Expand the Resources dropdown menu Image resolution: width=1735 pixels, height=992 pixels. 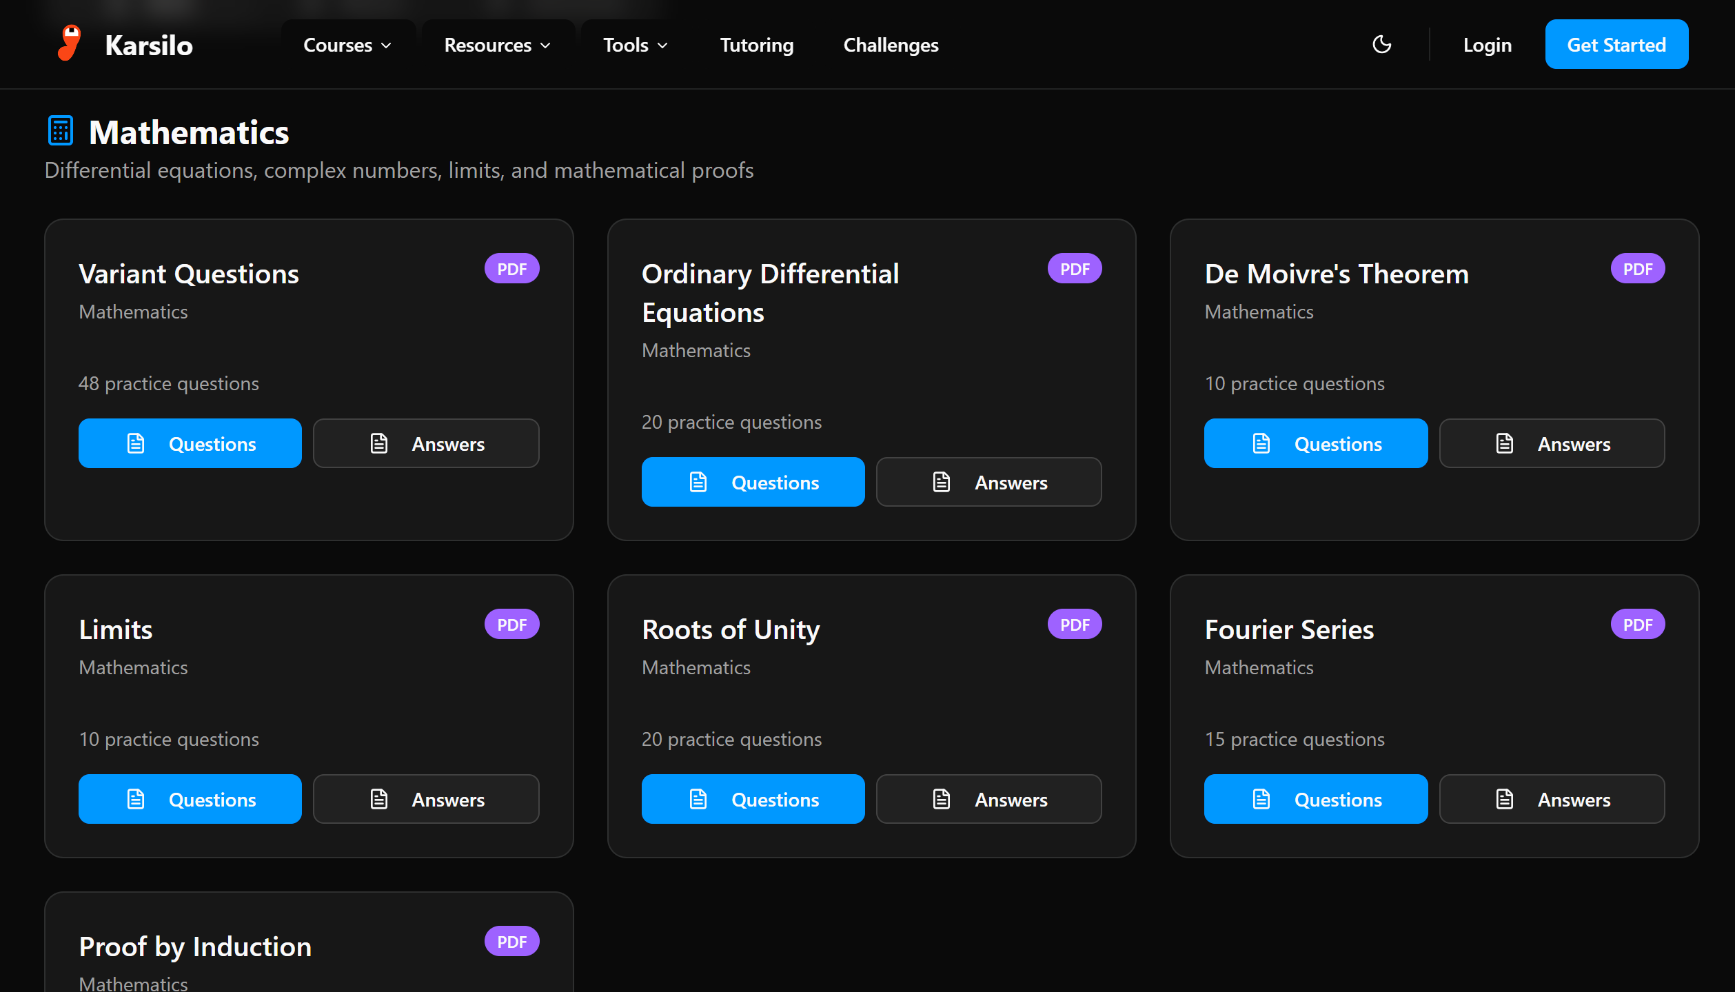tap(497, 45)
